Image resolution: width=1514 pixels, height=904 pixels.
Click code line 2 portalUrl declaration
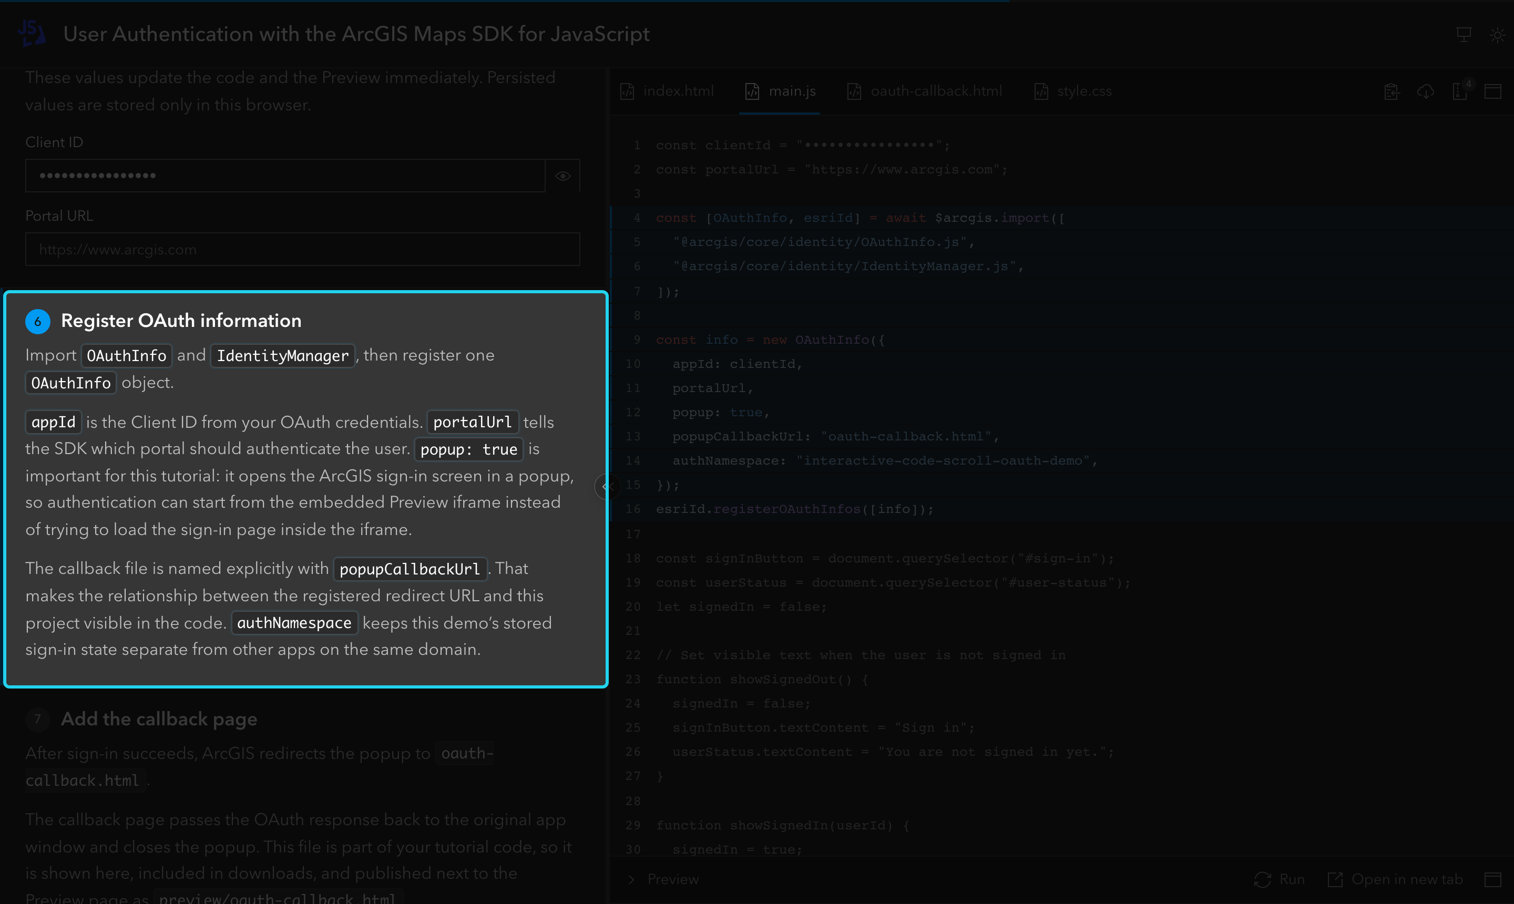tap(832, 170)
